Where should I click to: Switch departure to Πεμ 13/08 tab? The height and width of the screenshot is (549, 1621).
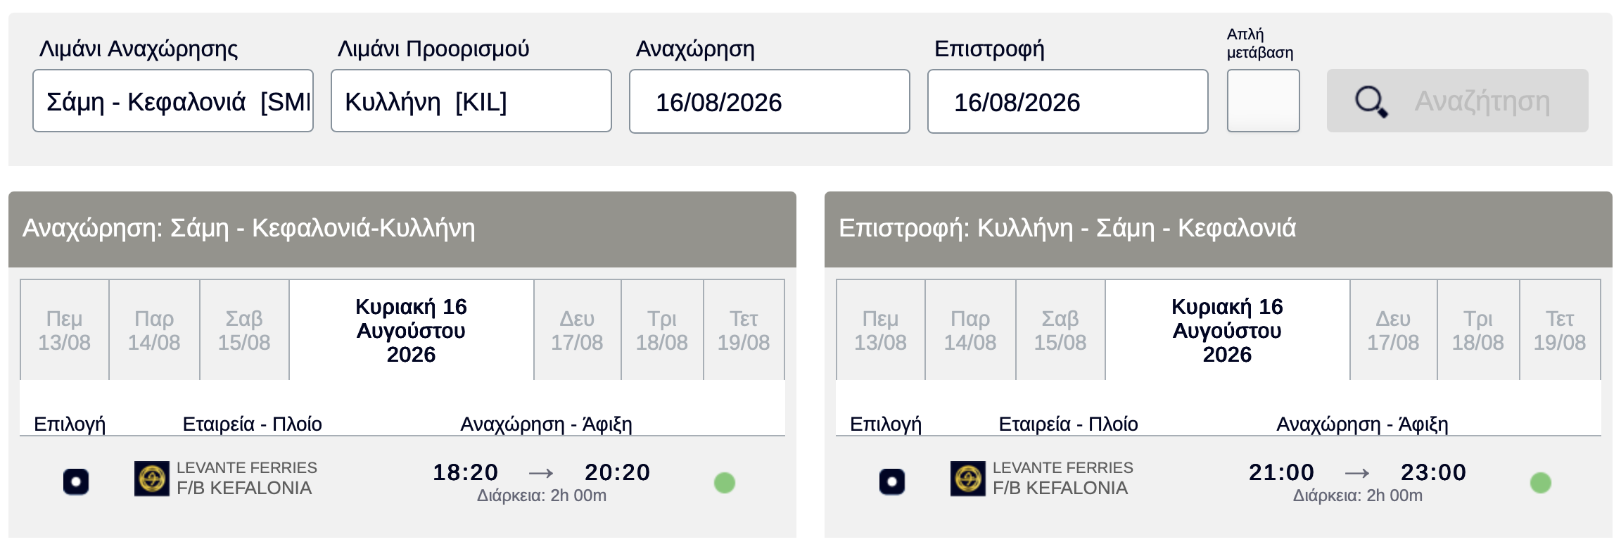coord(65,330)
